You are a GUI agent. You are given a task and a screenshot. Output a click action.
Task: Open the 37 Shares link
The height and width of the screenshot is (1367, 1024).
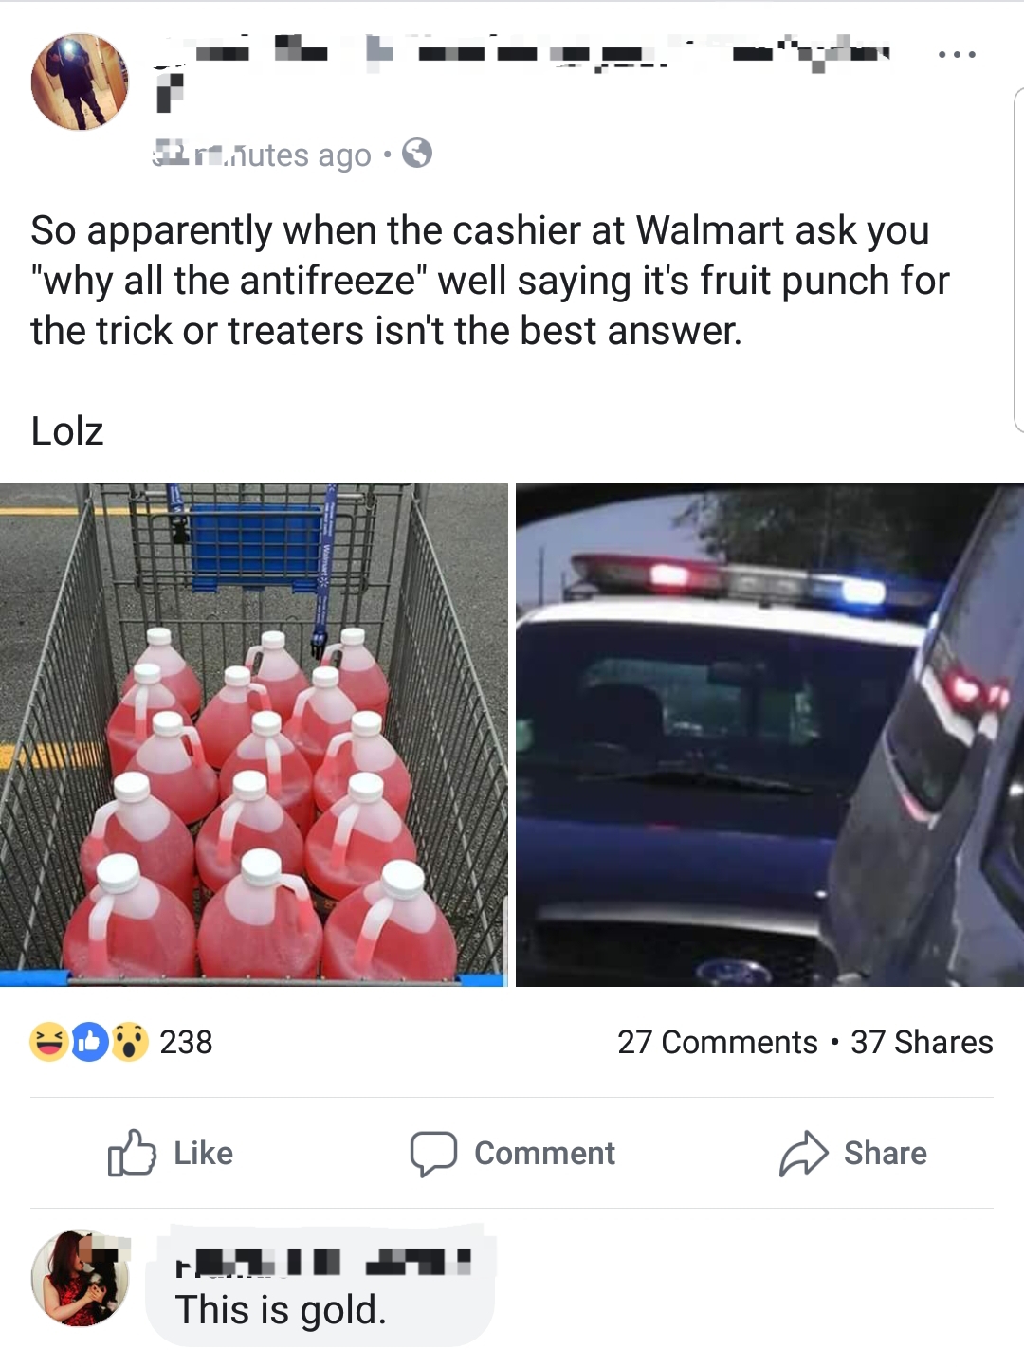point(922,1042)
